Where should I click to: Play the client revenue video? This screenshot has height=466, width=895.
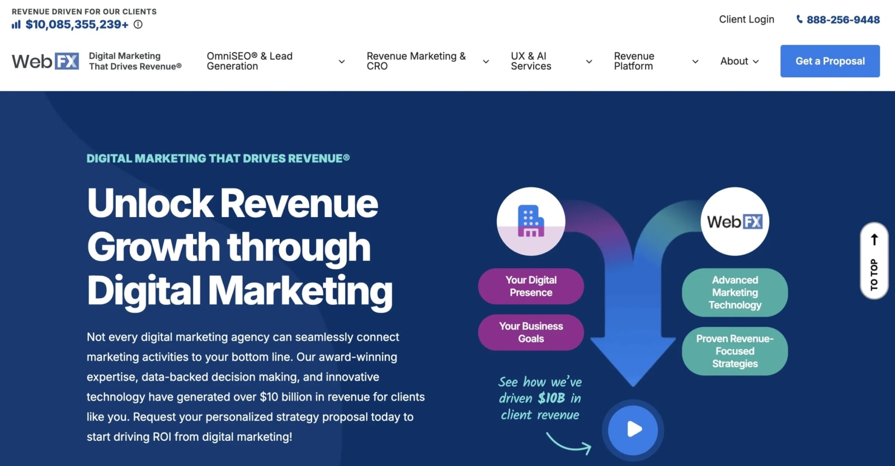pos(633,429)
